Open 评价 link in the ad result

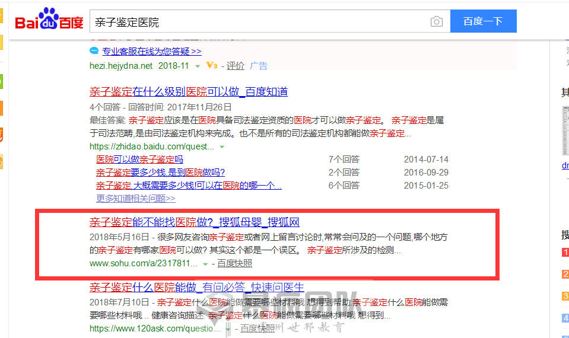[236, 66]
